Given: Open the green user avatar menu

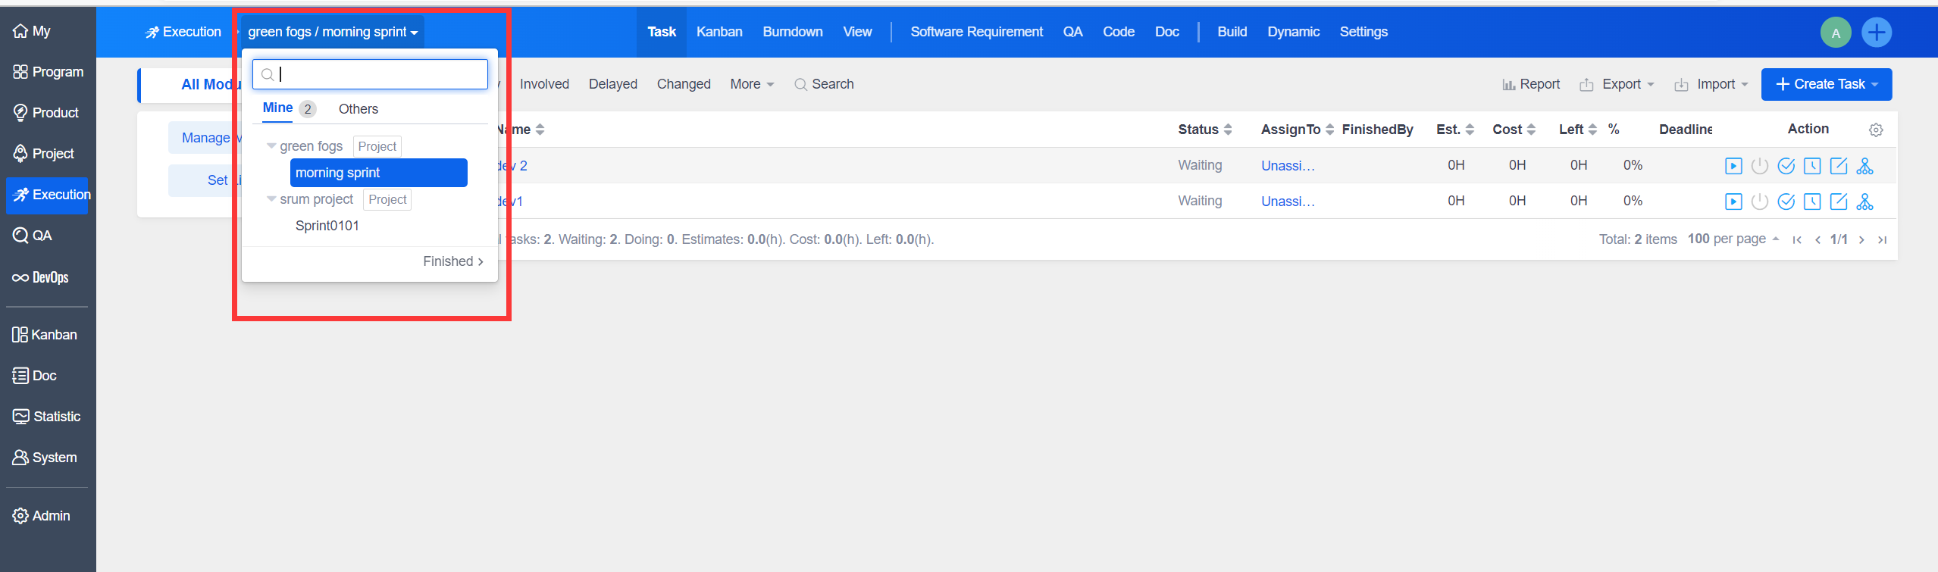Looking at the screenshot, I should click(x=1835, y=33).
